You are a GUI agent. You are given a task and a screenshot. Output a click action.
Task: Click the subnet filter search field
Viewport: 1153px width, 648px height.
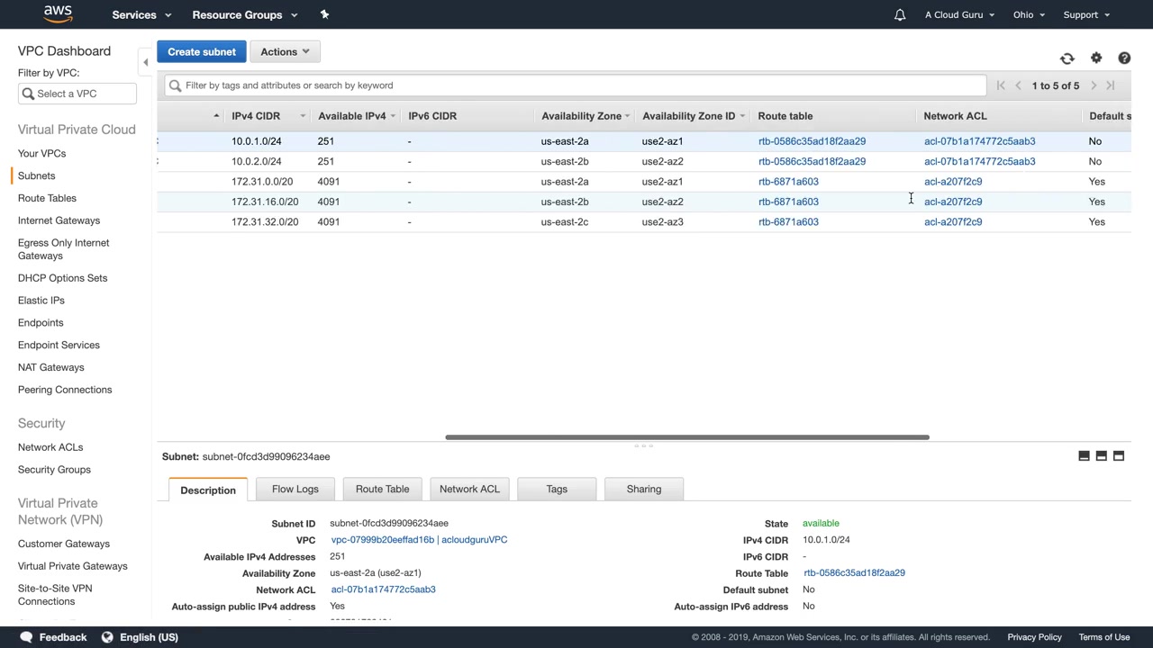click(x=576, y=85)
